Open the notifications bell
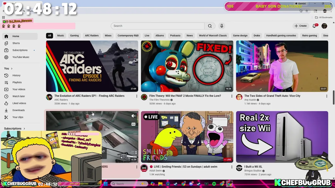The height and width of the screenshot is (188, 335). point(315,26)
